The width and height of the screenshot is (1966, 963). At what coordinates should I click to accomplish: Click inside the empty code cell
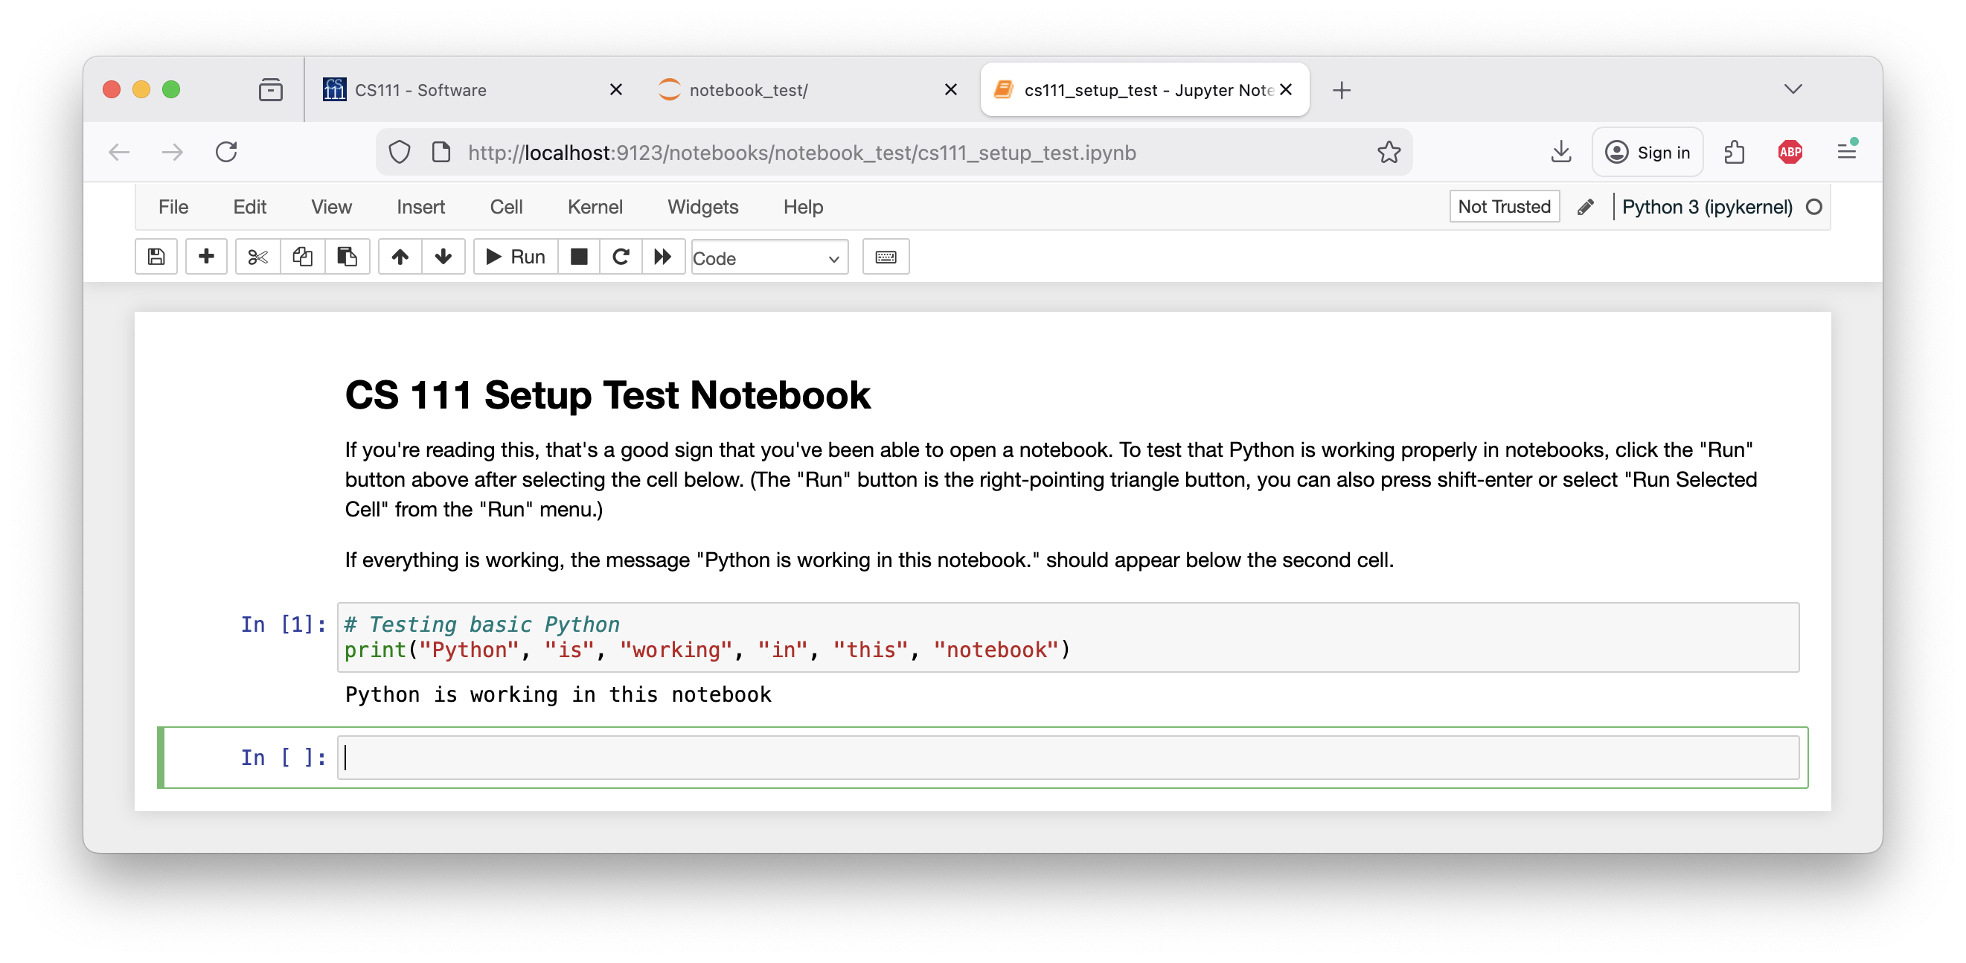point(687,757)
